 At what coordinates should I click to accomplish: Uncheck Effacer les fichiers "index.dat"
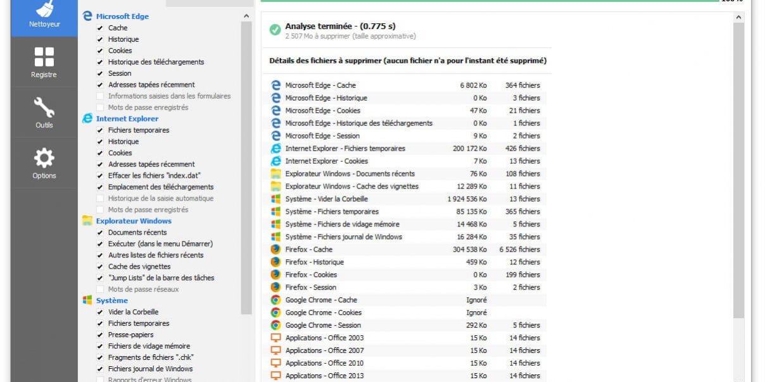click(100, 175)
